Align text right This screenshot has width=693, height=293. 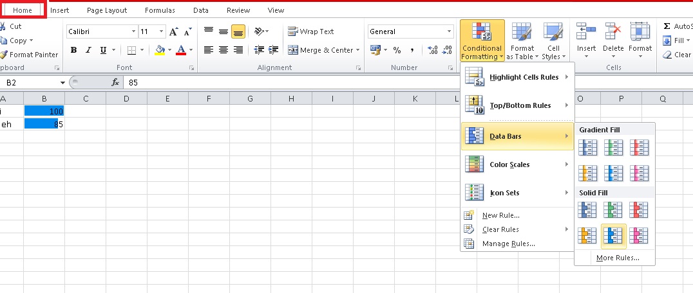(238, 50)
